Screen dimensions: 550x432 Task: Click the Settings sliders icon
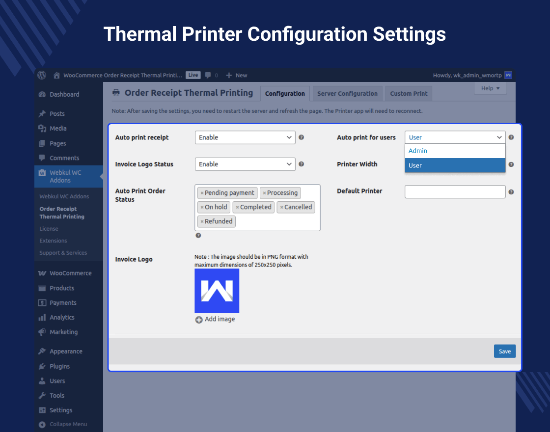click(x=42, y=410)
